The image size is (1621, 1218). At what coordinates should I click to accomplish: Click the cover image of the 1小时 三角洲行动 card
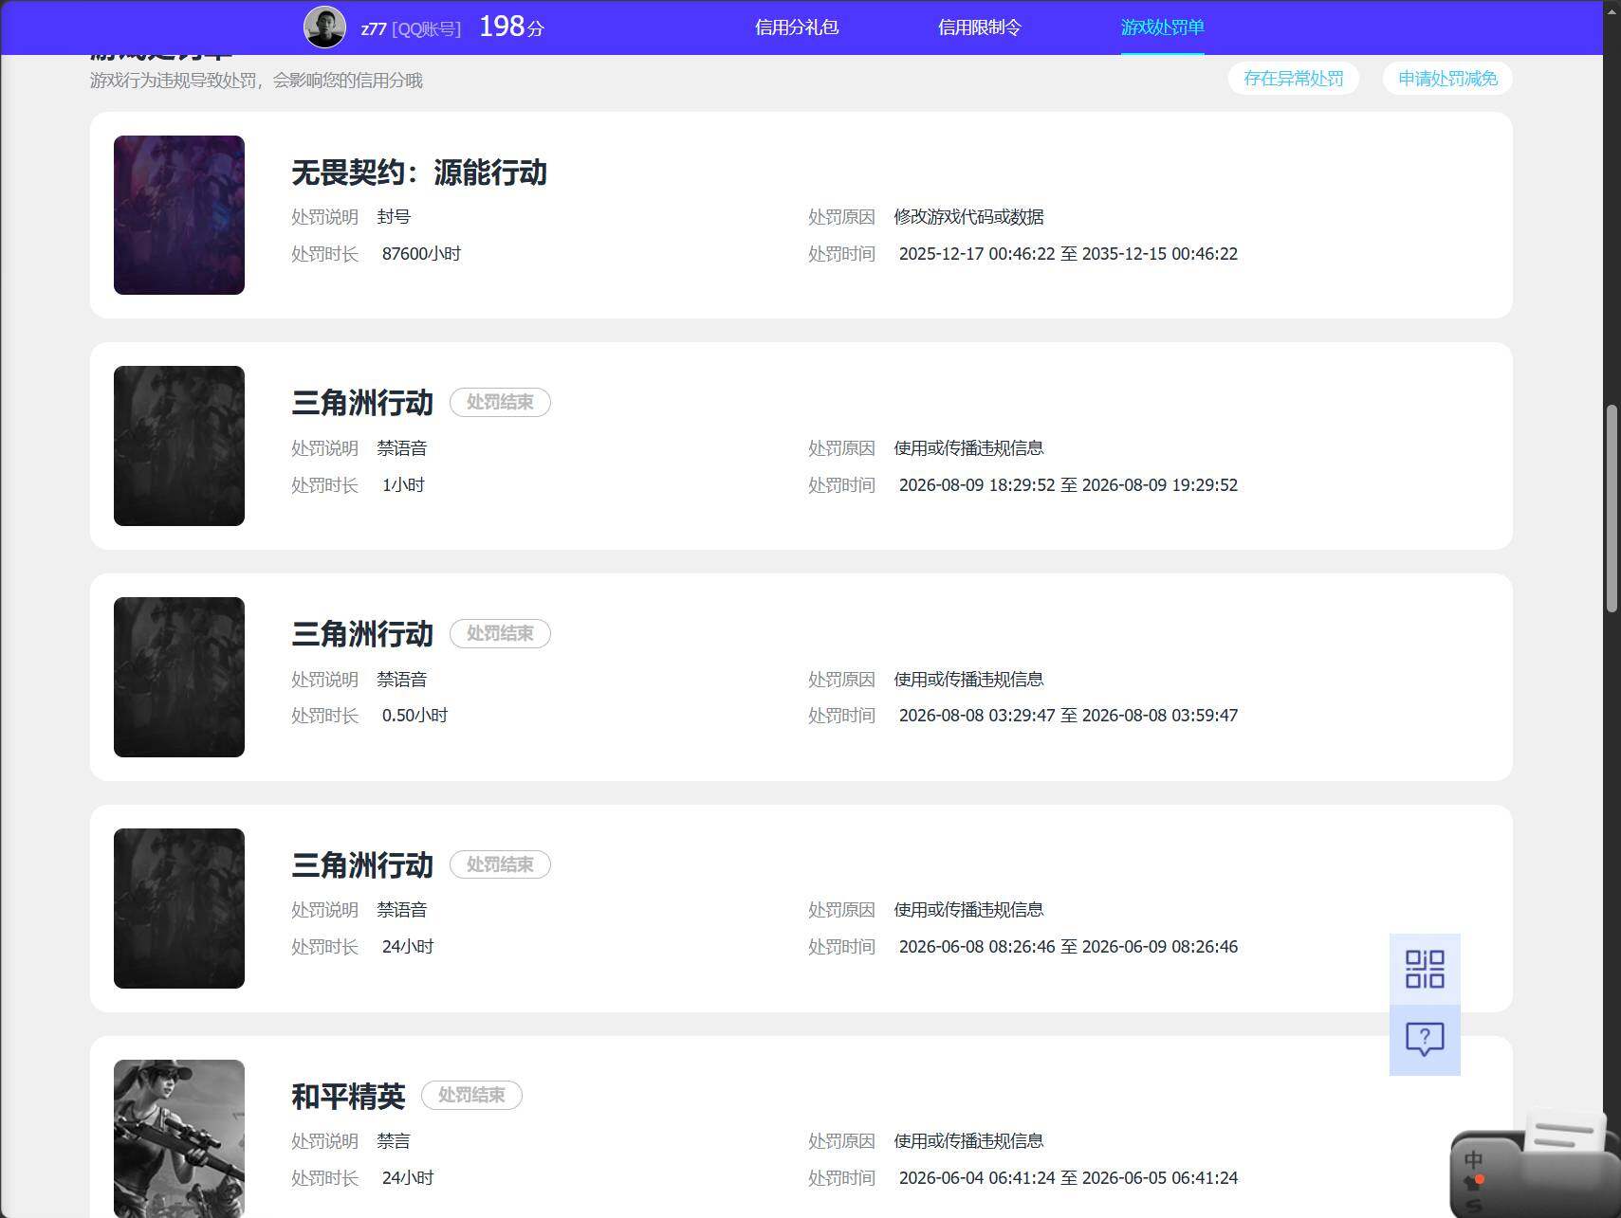click(179, 445)
